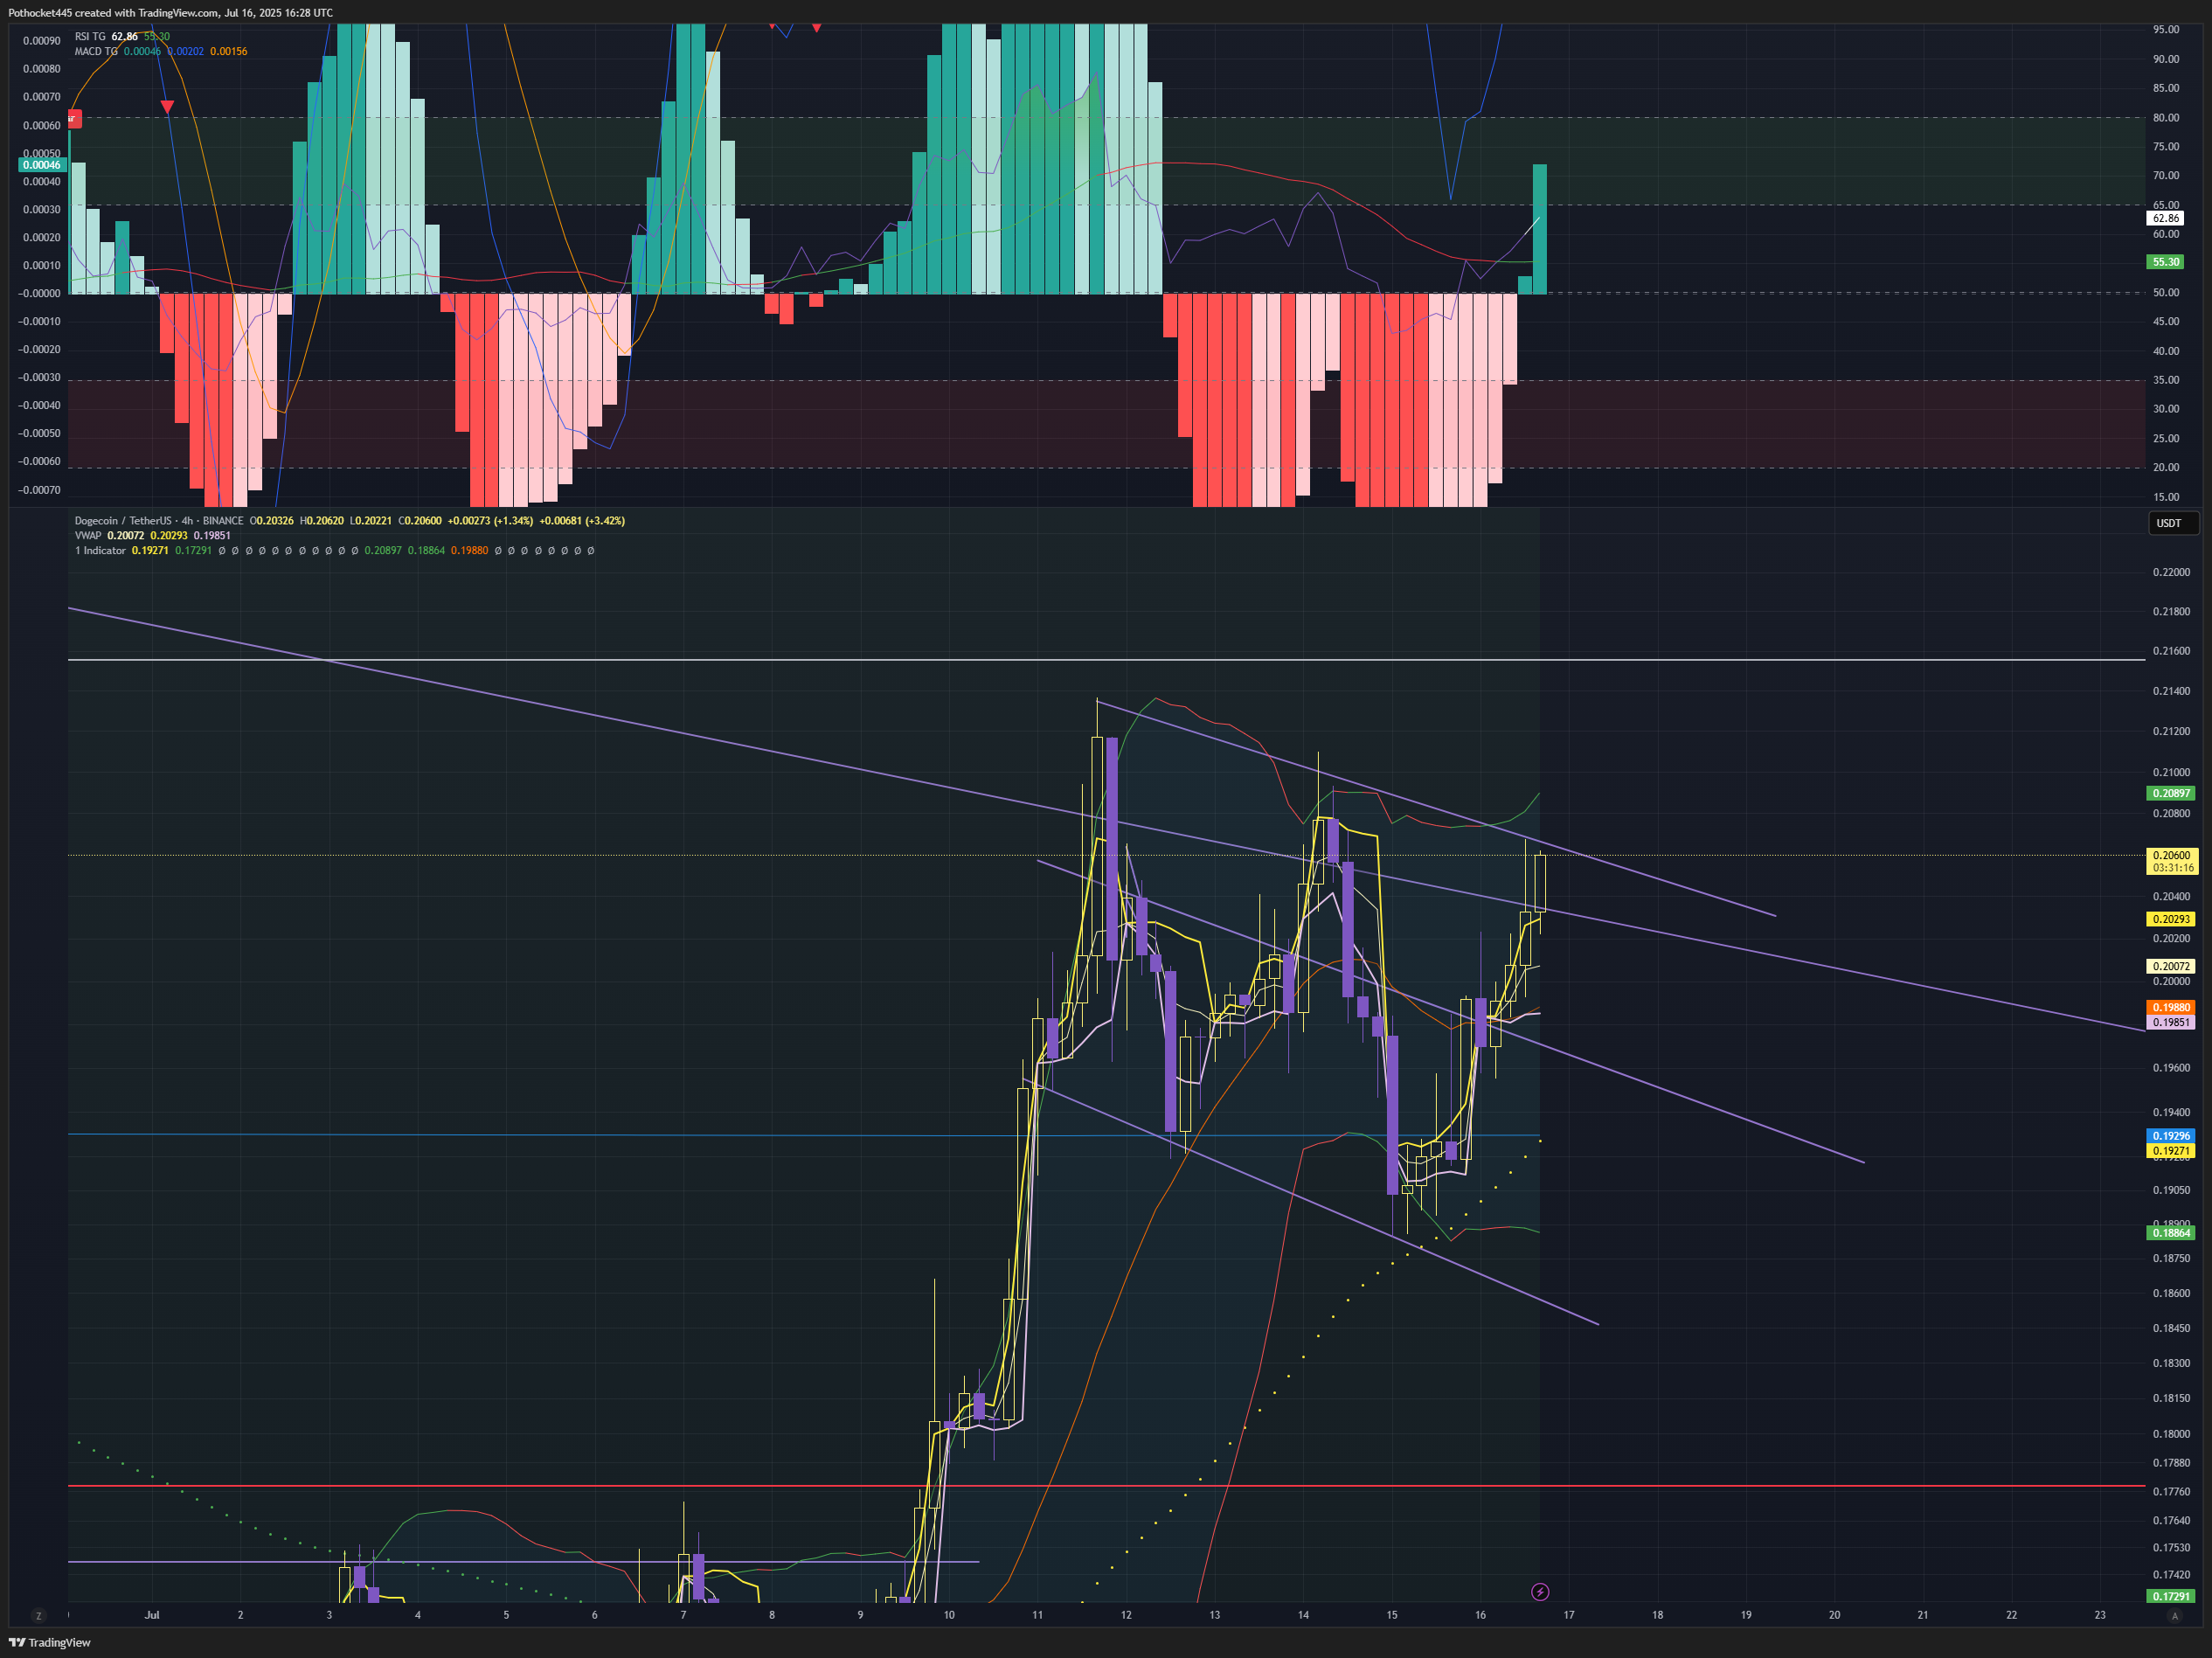Click date 23 on the time axis
The image size is (2212, 1658).
click(2100, 1615)
